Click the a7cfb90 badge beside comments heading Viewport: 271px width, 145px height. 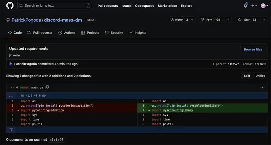pyautogui.click(x=56, y=140)
